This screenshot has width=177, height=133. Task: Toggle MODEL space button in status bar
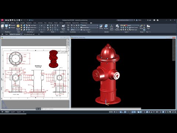pyautogui.click(x=111, y=112)
